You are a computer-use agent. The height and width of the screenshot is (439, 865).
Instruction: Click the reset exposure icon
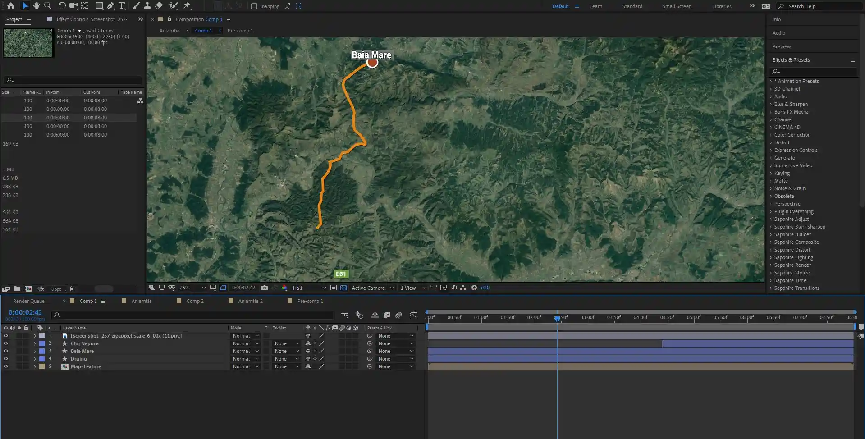pos(474,288)
